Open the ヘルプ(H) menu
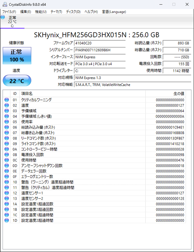The height and width of the screenshot is (252, 194). click(x=91, y=12)
